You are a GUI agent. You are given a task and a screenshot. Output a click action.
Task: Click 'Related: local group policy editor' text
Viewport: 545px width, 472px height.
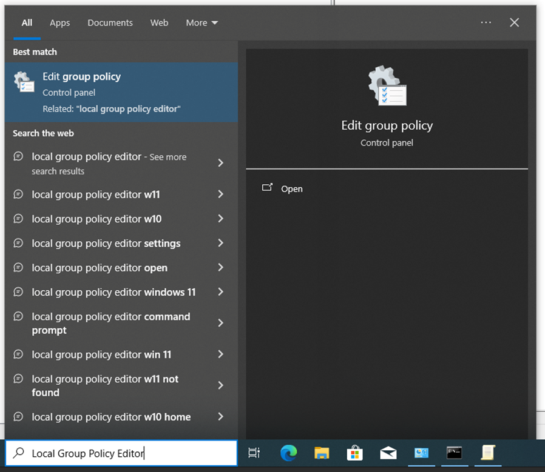click(x=112, y=108)
